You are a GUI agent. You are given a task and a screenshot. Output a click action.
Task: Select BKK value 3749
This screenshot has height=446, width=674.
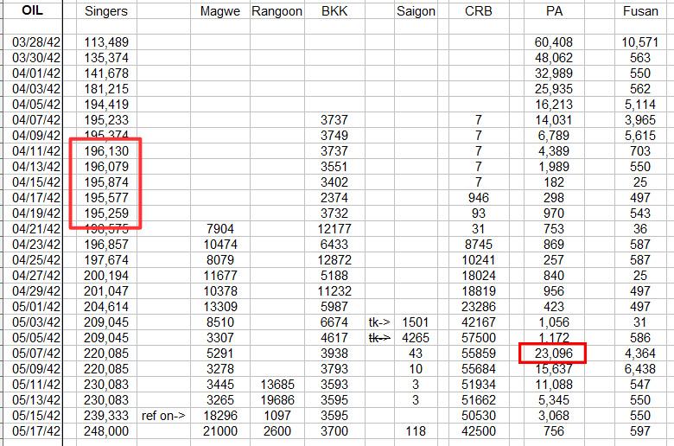(x=334, y=136)
